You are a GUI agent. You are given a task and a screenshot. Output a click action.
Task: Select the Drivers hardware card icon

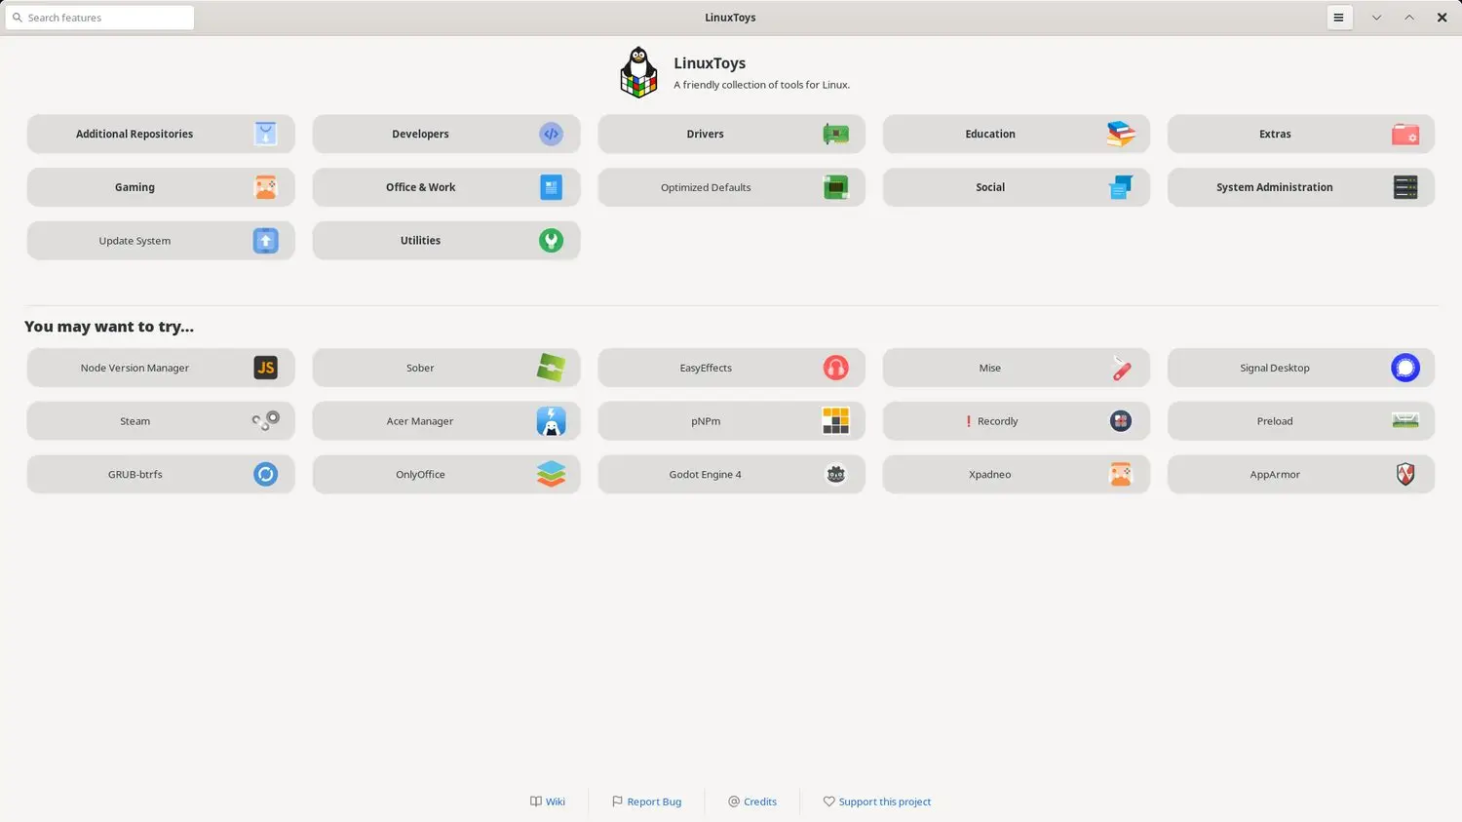pyautogui.click(x=835, y=134)
